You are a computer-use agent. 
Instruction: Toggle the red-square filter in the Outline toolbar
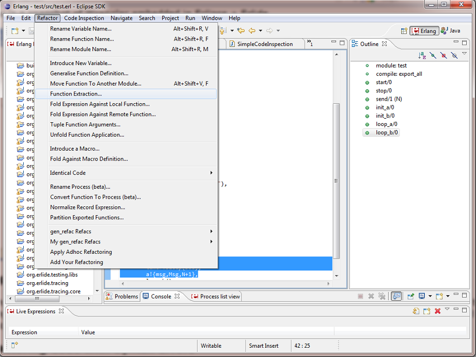[443, 55]
